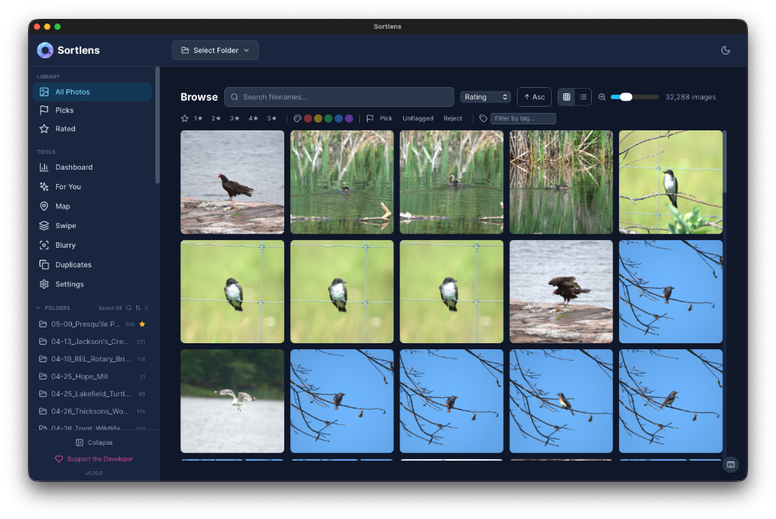Toggle the 4-star rating filter
The image size is (776, 519).
[253, 118]
